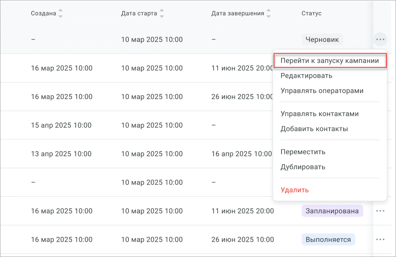
Task: Select Добавить контакты in the menu
Action: point(314,129)
